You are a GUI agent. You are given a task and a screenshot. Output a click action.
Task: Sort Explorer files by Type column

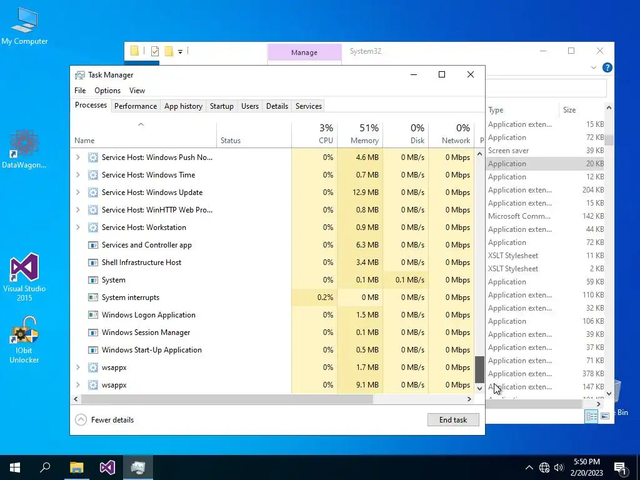point(522,110)
